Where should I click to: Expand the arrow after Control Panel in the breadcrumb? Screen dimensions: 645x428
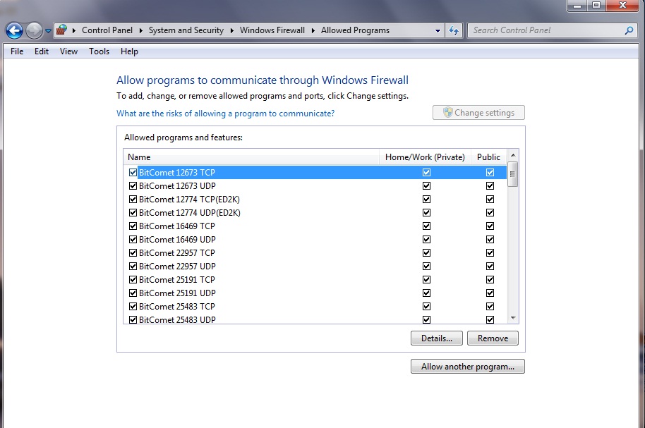140,30
